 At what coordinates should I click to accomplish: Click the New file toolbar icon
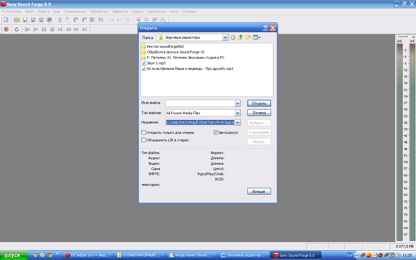coord(6,20)
